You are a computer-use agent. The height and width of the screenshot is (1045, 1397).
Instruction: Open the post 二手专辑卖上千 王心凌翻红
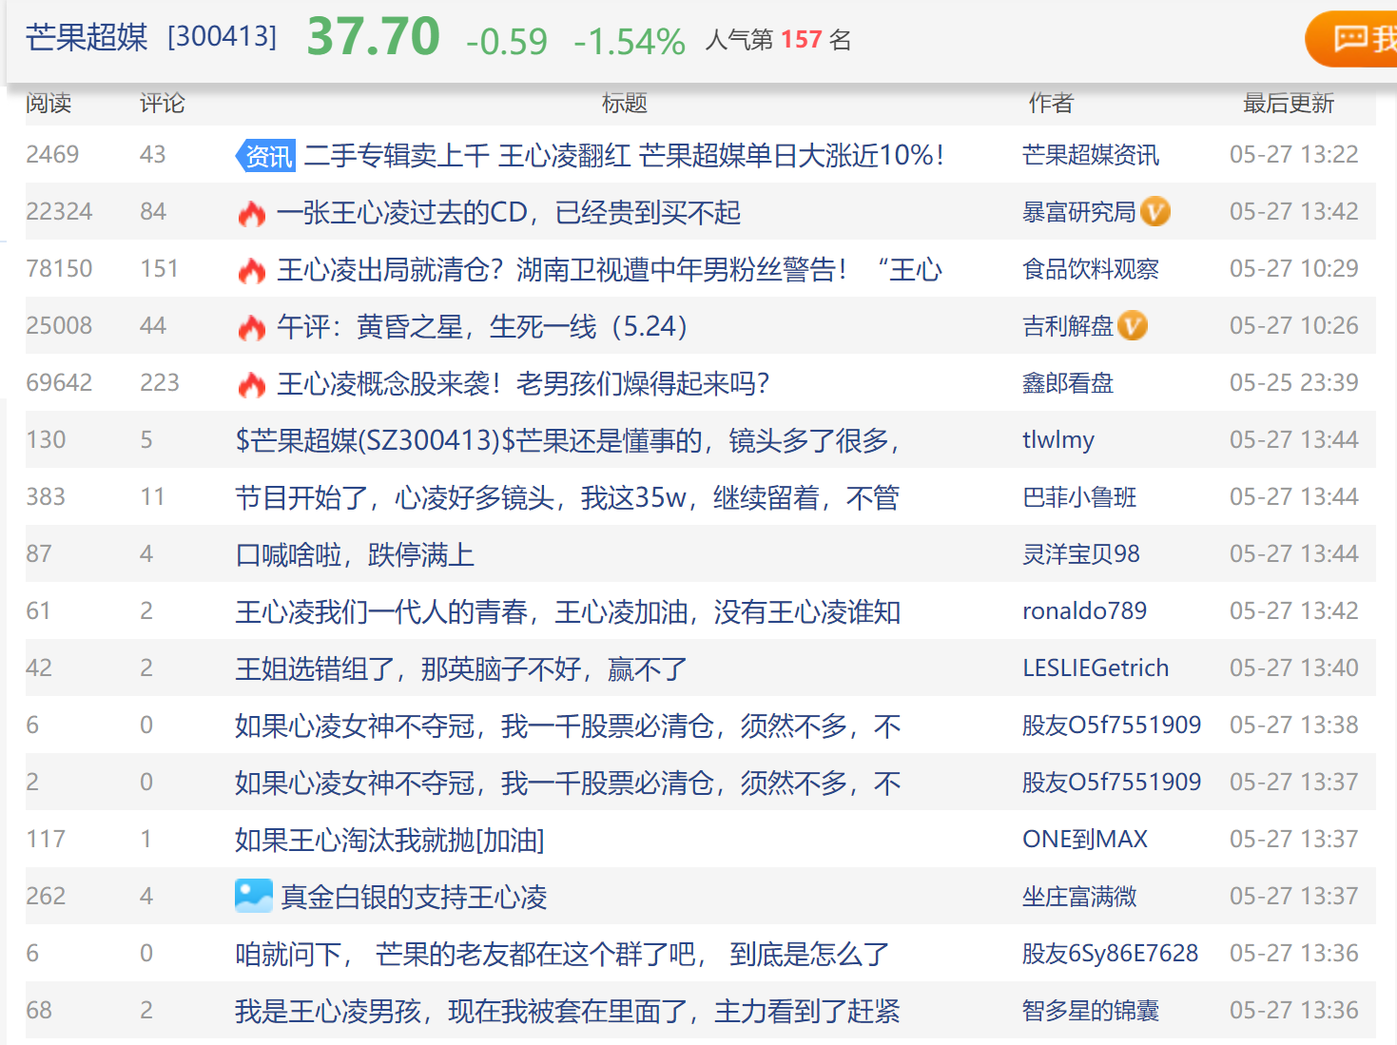point(624,155)
